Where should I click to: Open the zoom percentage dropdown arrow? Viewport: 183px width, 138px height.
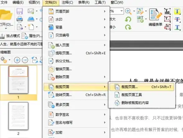tap(122, 11)
